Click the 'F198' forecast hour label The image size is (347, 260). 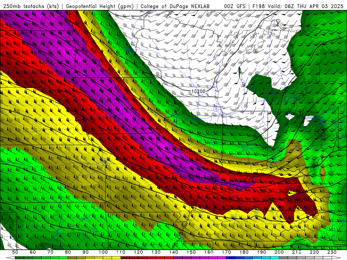tap(259, 6)
